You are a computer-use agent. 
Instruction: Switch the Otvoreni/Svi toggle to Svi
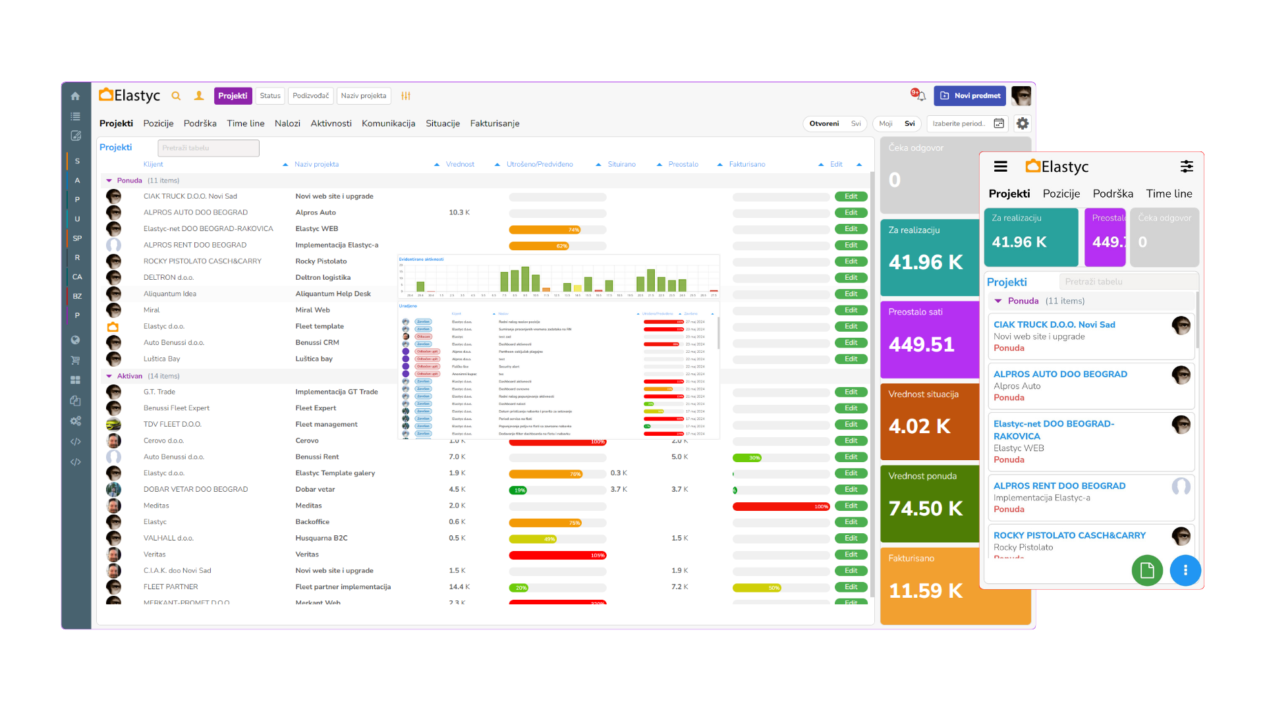point(856,124)
